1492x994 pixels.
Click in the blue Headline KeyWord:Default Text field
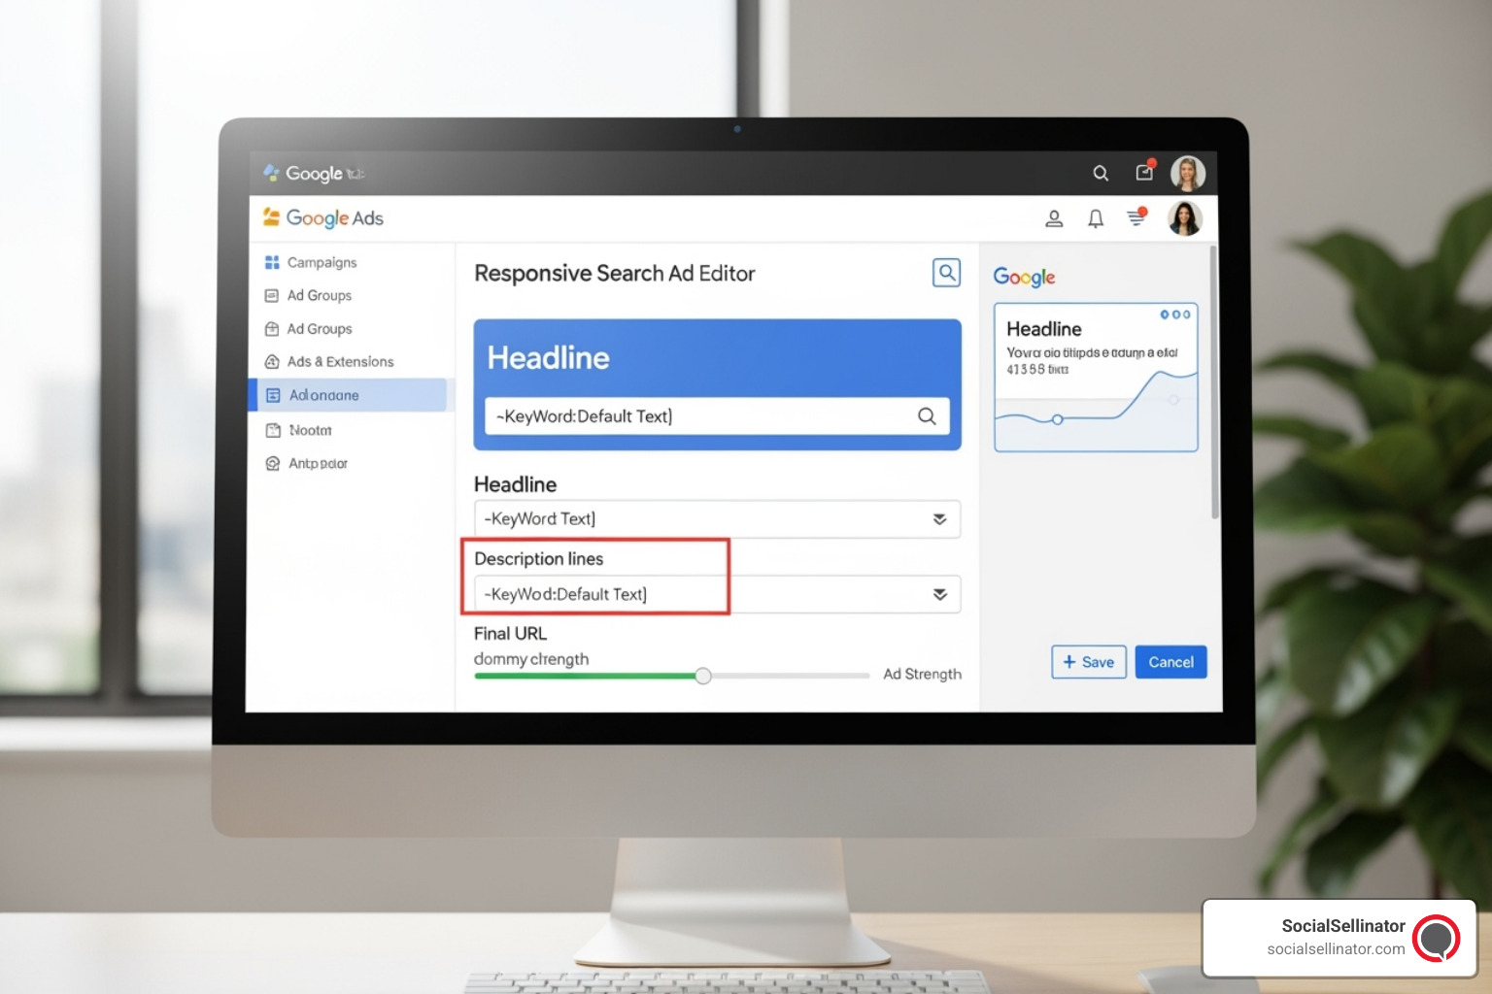(x=717, y=416)
